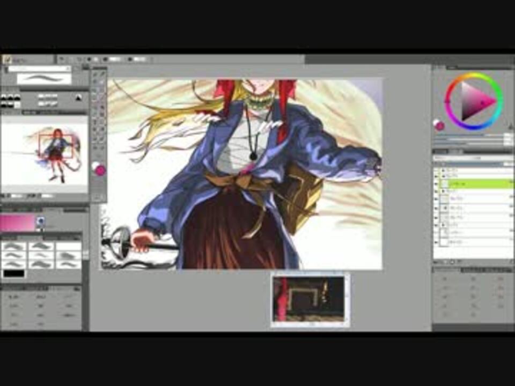Click the brush stroke preview box

(x=44, y=78)
